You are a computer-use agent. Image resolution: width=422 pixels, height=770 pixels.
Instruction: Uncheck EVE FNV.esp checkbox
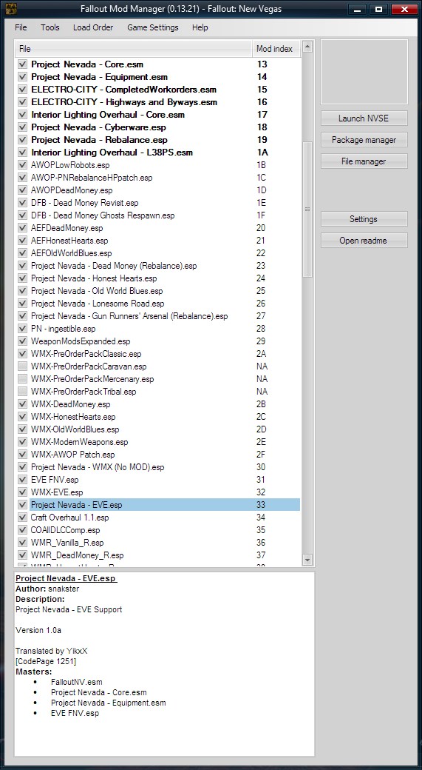[x=22, y=480]
